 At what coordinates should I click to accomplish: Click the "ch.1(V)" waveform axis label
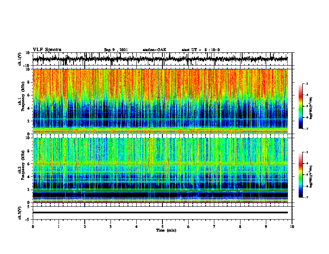20,59
